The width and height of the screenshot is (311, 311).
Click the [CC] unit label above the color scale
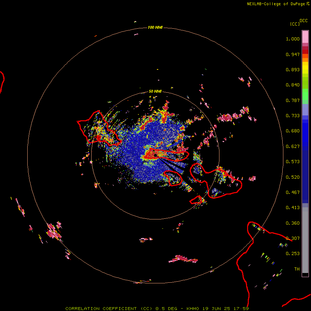(x=295, y=24)
